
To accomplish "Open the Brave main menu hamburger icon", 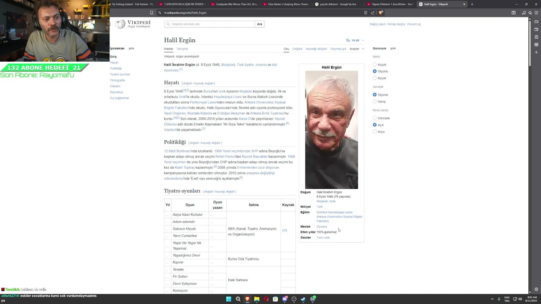I will (x=536, y=13).
